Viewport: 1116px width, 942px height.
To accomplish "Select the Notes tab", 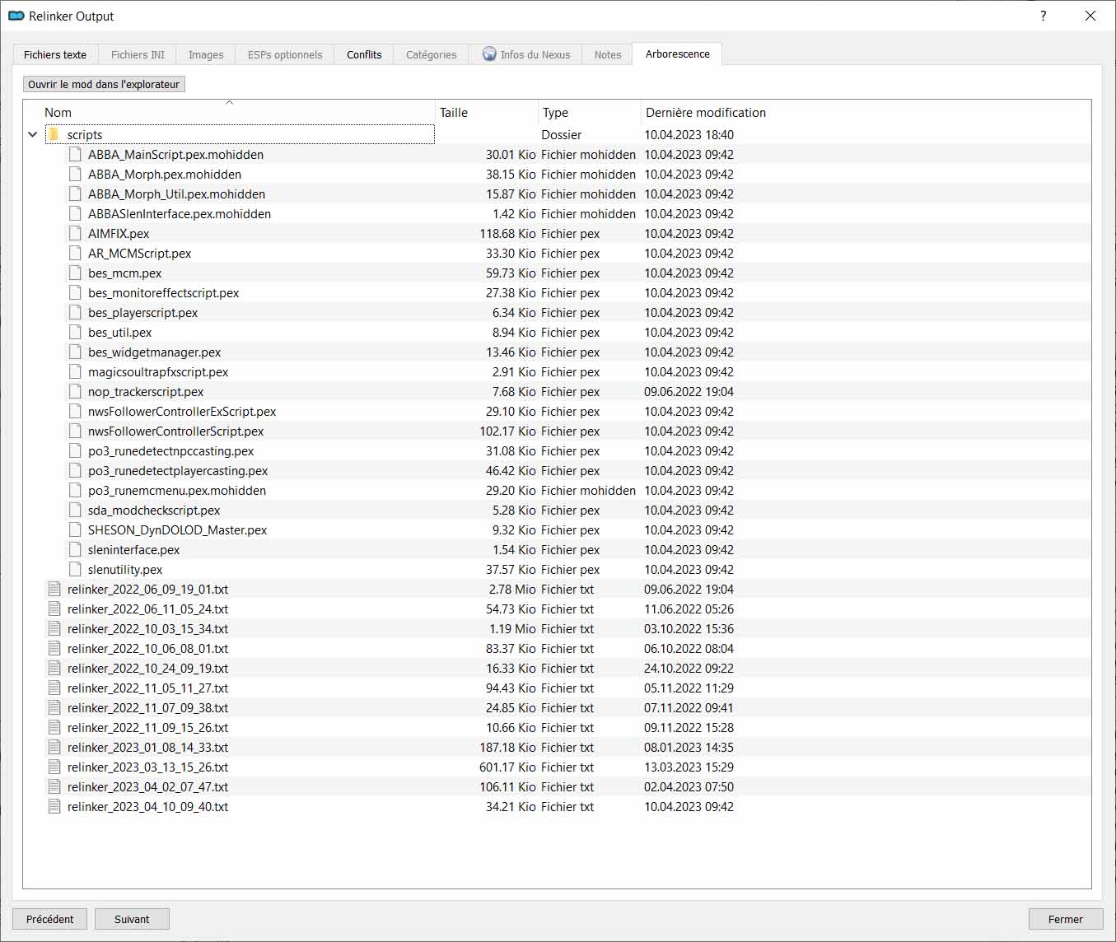I will pos(607,54).
